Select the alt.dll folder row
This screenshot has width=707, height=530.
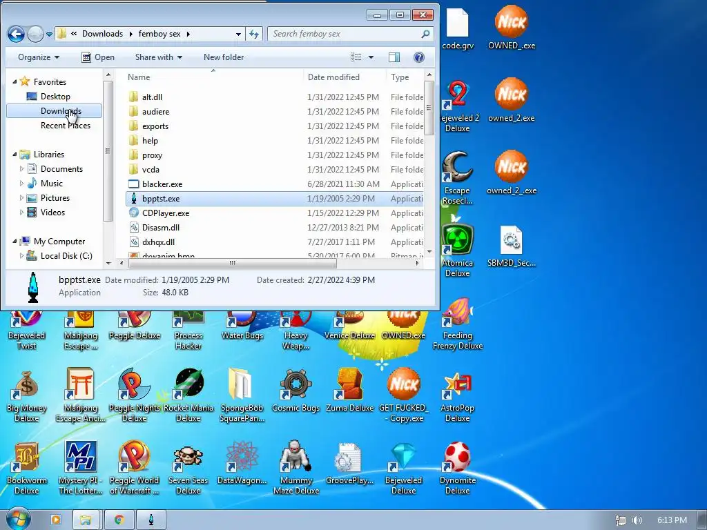pos(275,97)
